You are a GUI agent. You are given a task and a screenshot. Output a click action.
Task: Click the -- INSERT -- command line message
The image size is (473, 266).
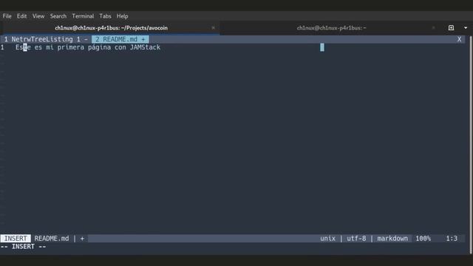pyautogui.click(x=23, y=247)
